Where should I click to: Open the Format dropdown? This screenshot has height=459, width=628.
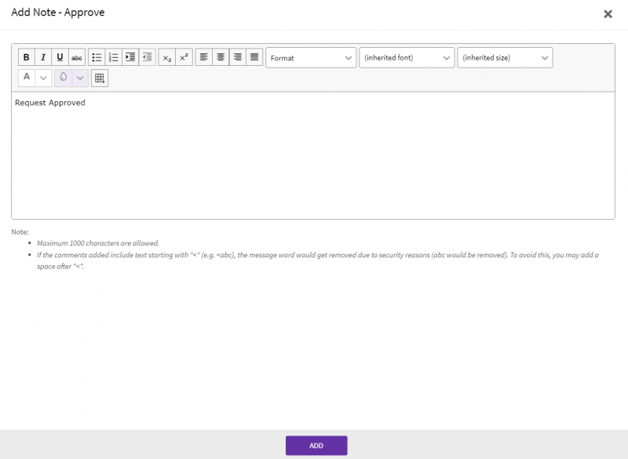[311, 56]
